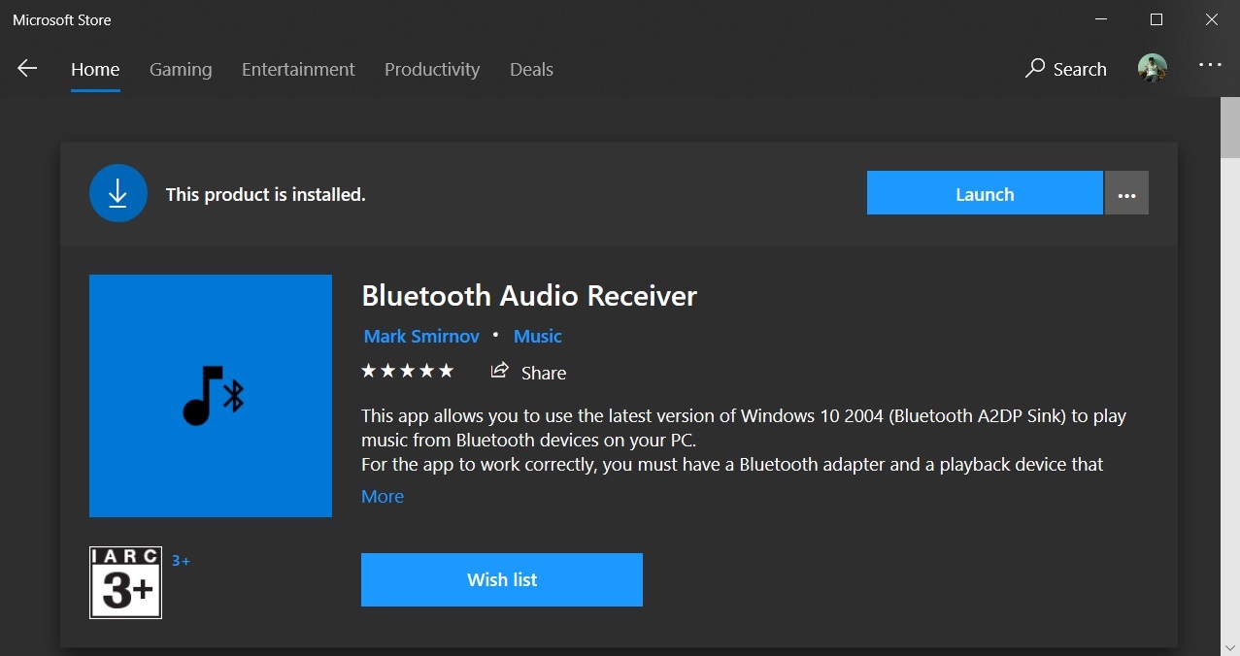Open the Music category link
1240x656 pixels.
tap(538, 336)
